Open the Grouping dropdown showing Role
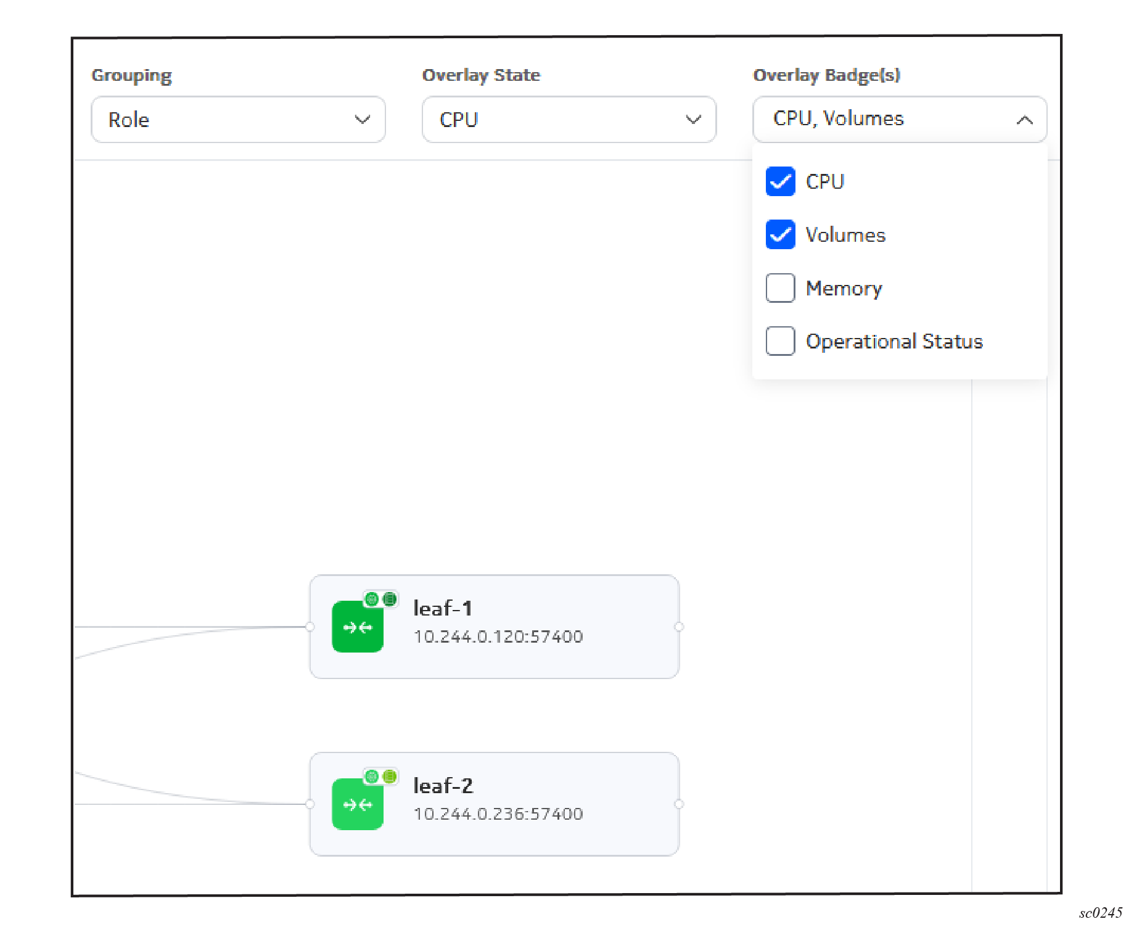The height and width of the screenshot is (927, 1134). tap(238, 120)
